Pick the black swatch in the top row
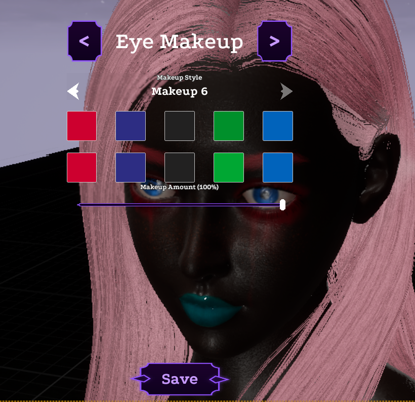This screenshot has height=402, width=415. coord(180,126)
